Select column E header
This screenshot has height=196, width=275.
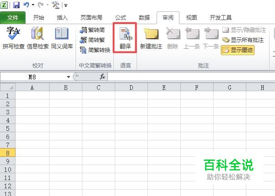(x=164, y=87)
